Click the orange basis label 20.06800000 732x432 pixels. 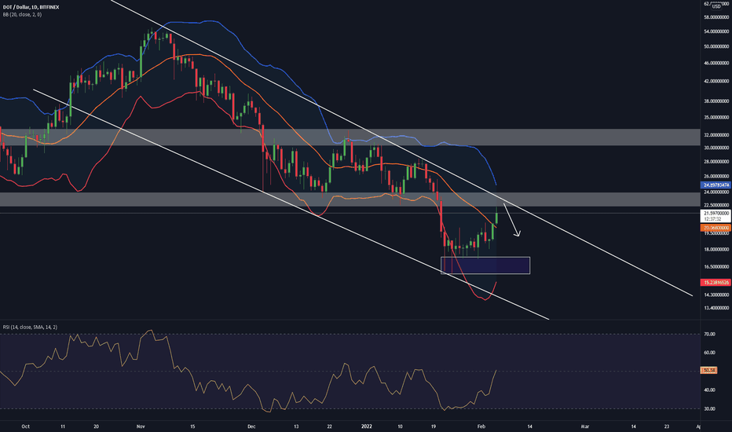(x=716, y=228)
